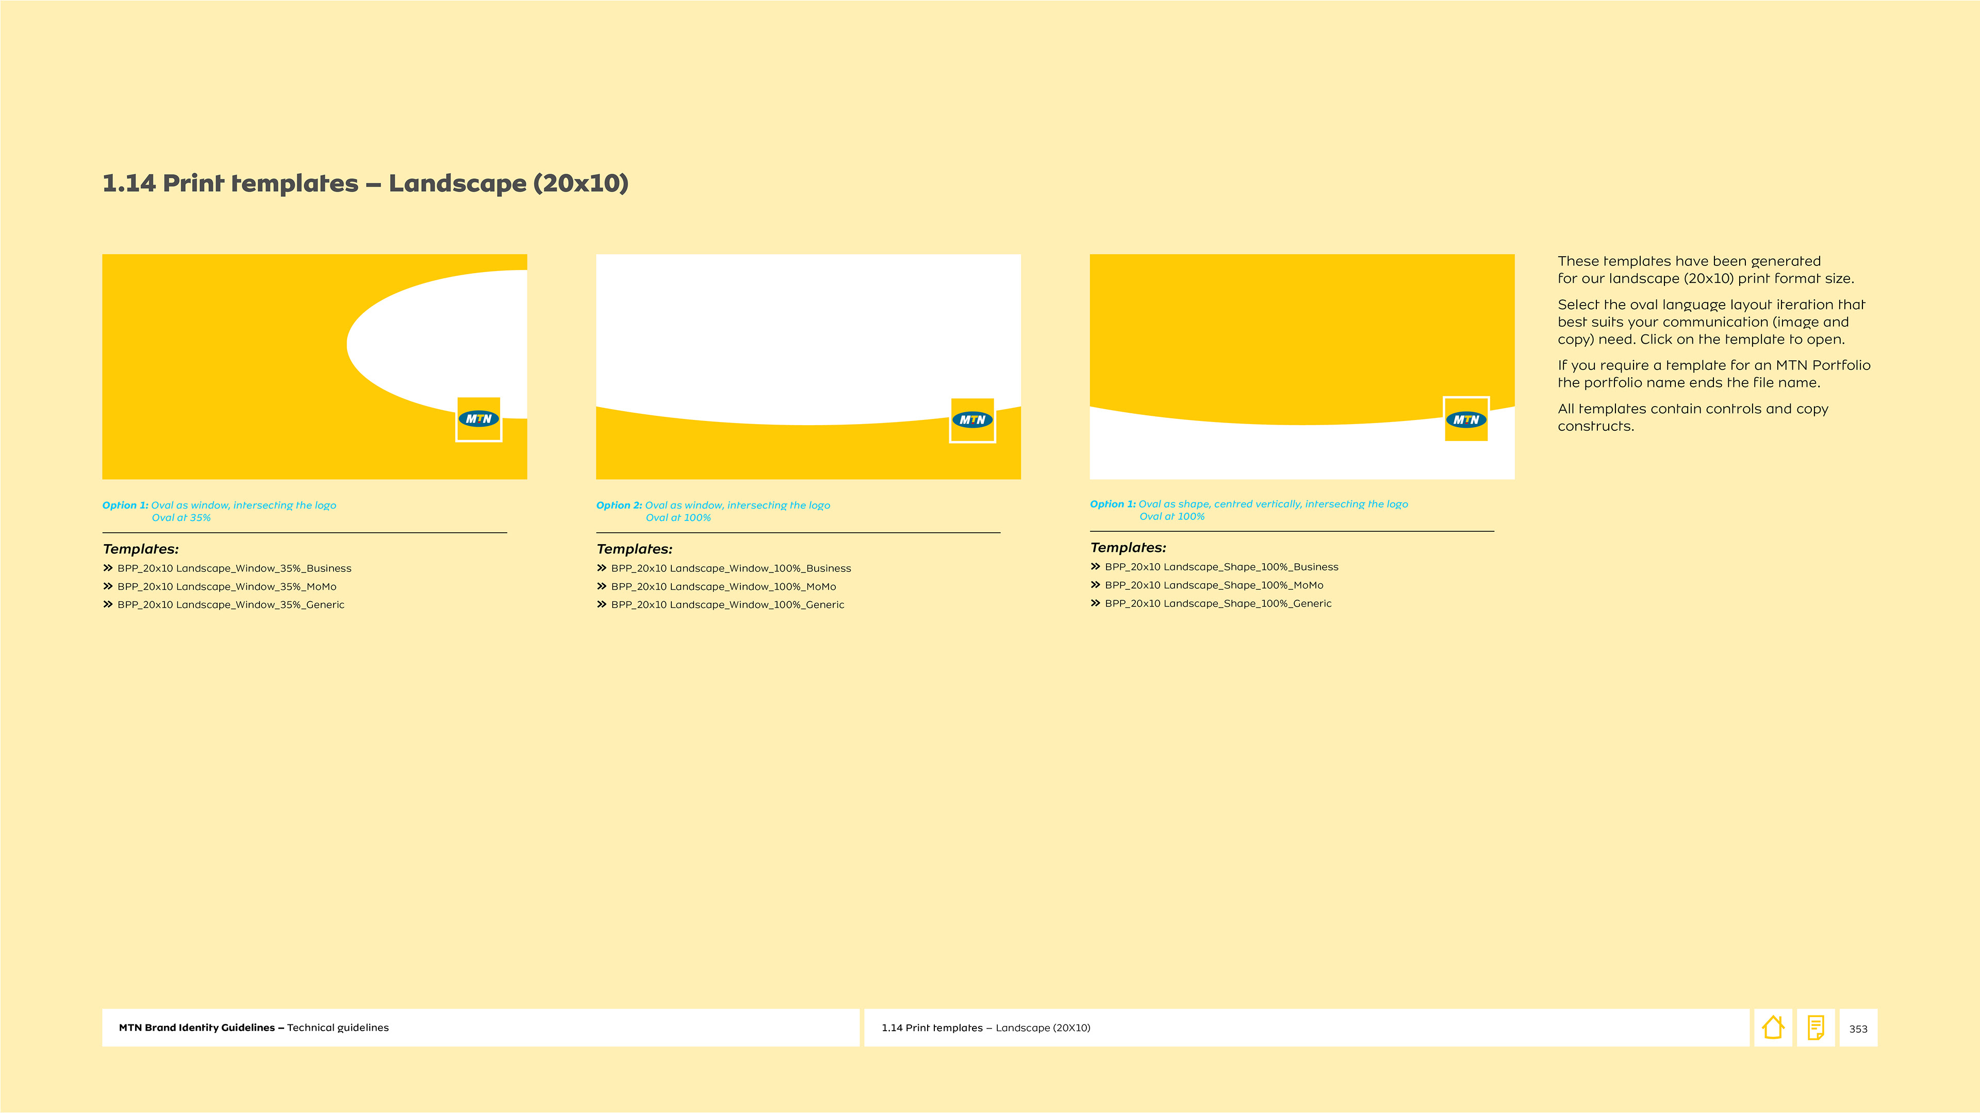Click the chevron beside Shape_100%_Generic
The height and width of the screenshot is (1113, 1980).
coord(1095,603)
